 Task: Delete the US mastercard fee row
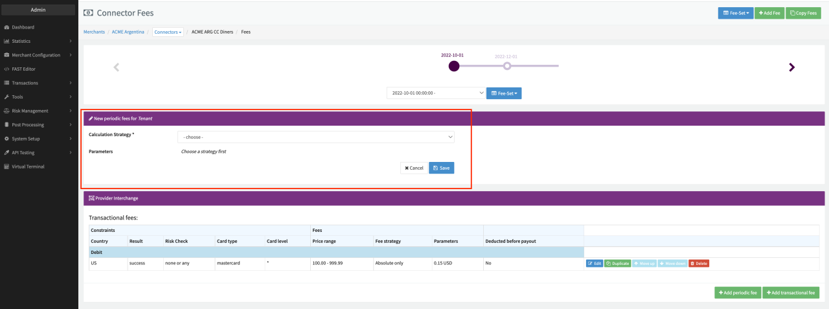click(x=698, y=264)
